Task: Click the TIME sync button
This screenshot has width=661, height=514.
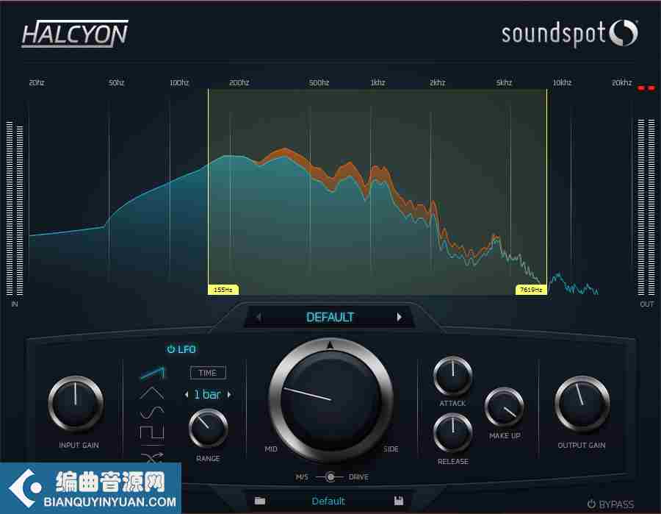Action: (208, 373)
